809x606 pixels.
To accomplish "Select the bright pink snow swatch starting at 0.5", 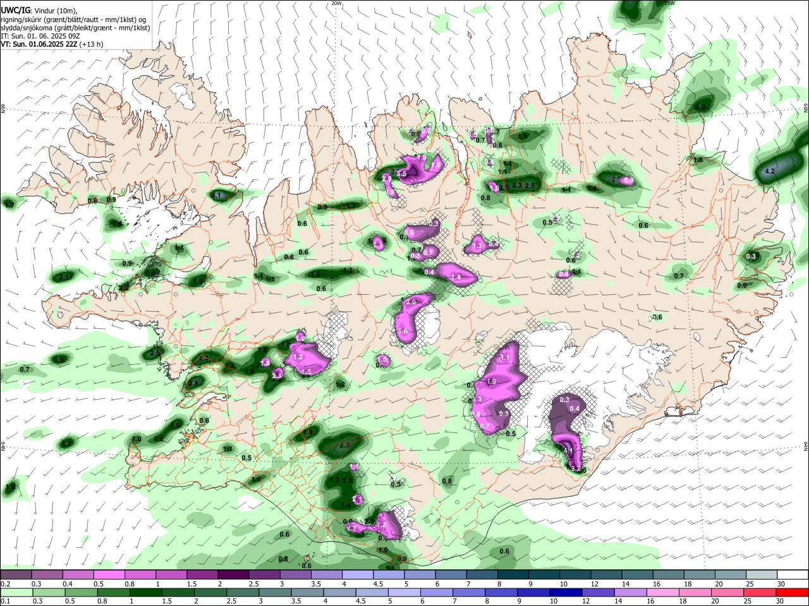I will tap(109, 575).
